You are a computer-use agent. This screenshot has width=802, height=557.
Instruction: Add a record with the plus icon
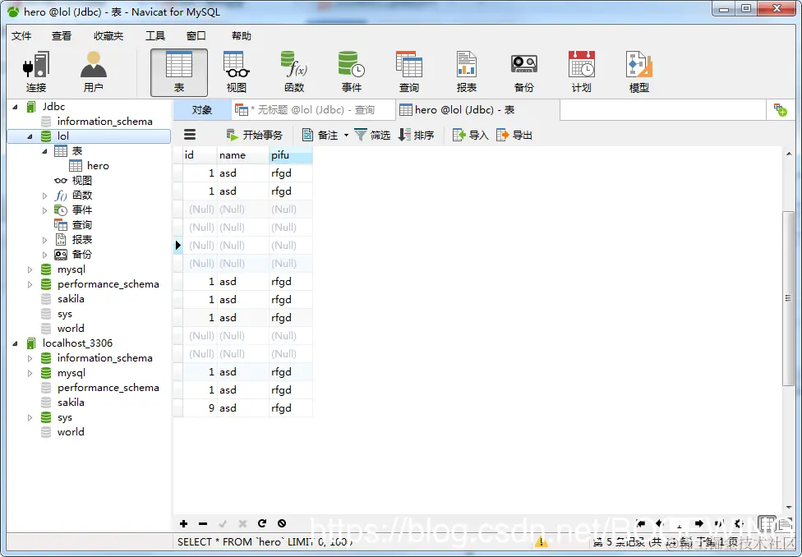click(x=183, y=523)
